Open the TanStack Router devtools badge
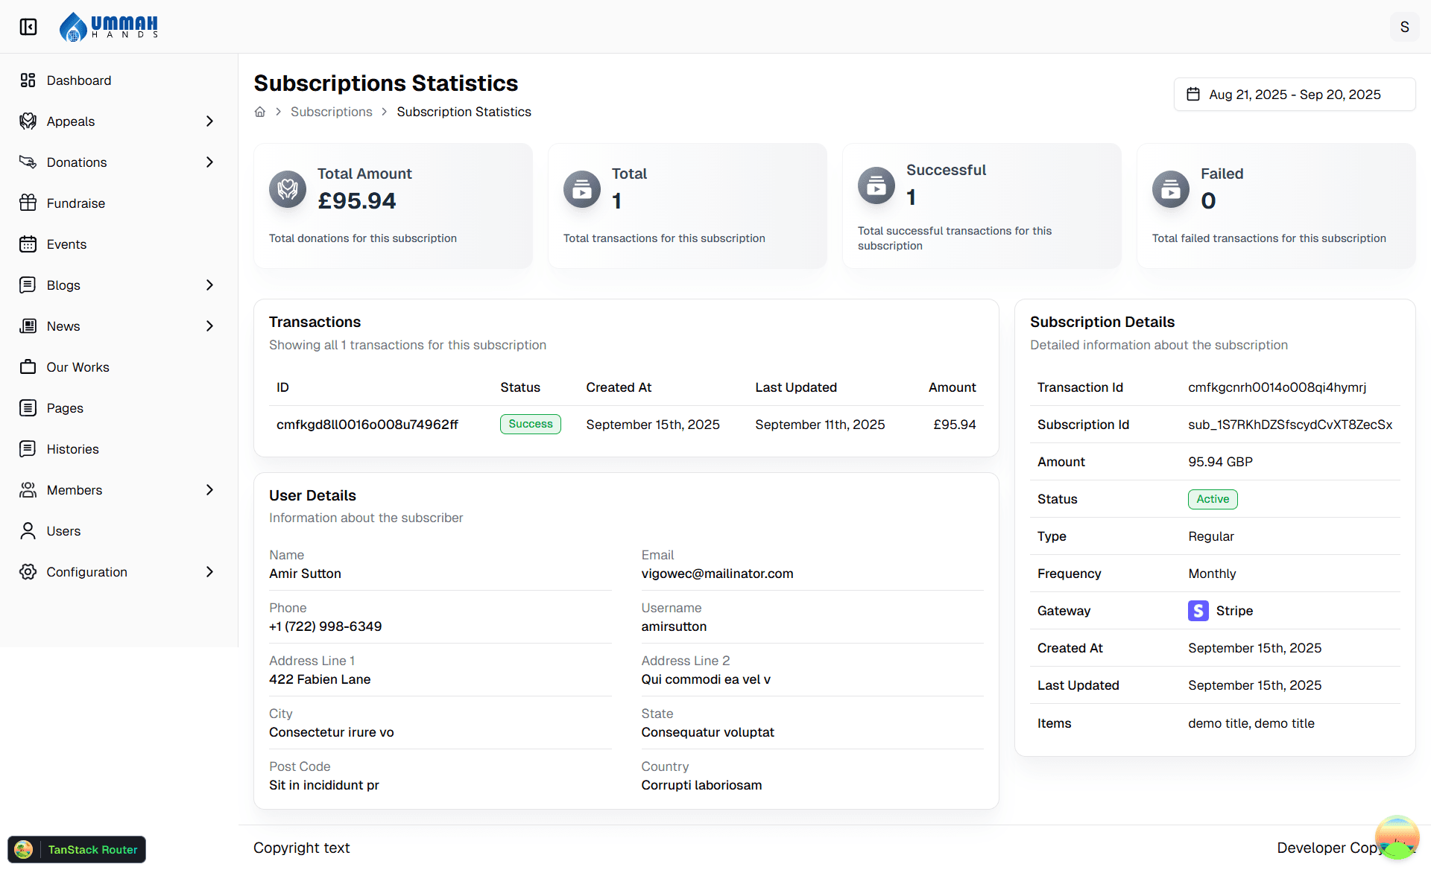The height and width of the screenshot is (870, 1431). (77, 849)
